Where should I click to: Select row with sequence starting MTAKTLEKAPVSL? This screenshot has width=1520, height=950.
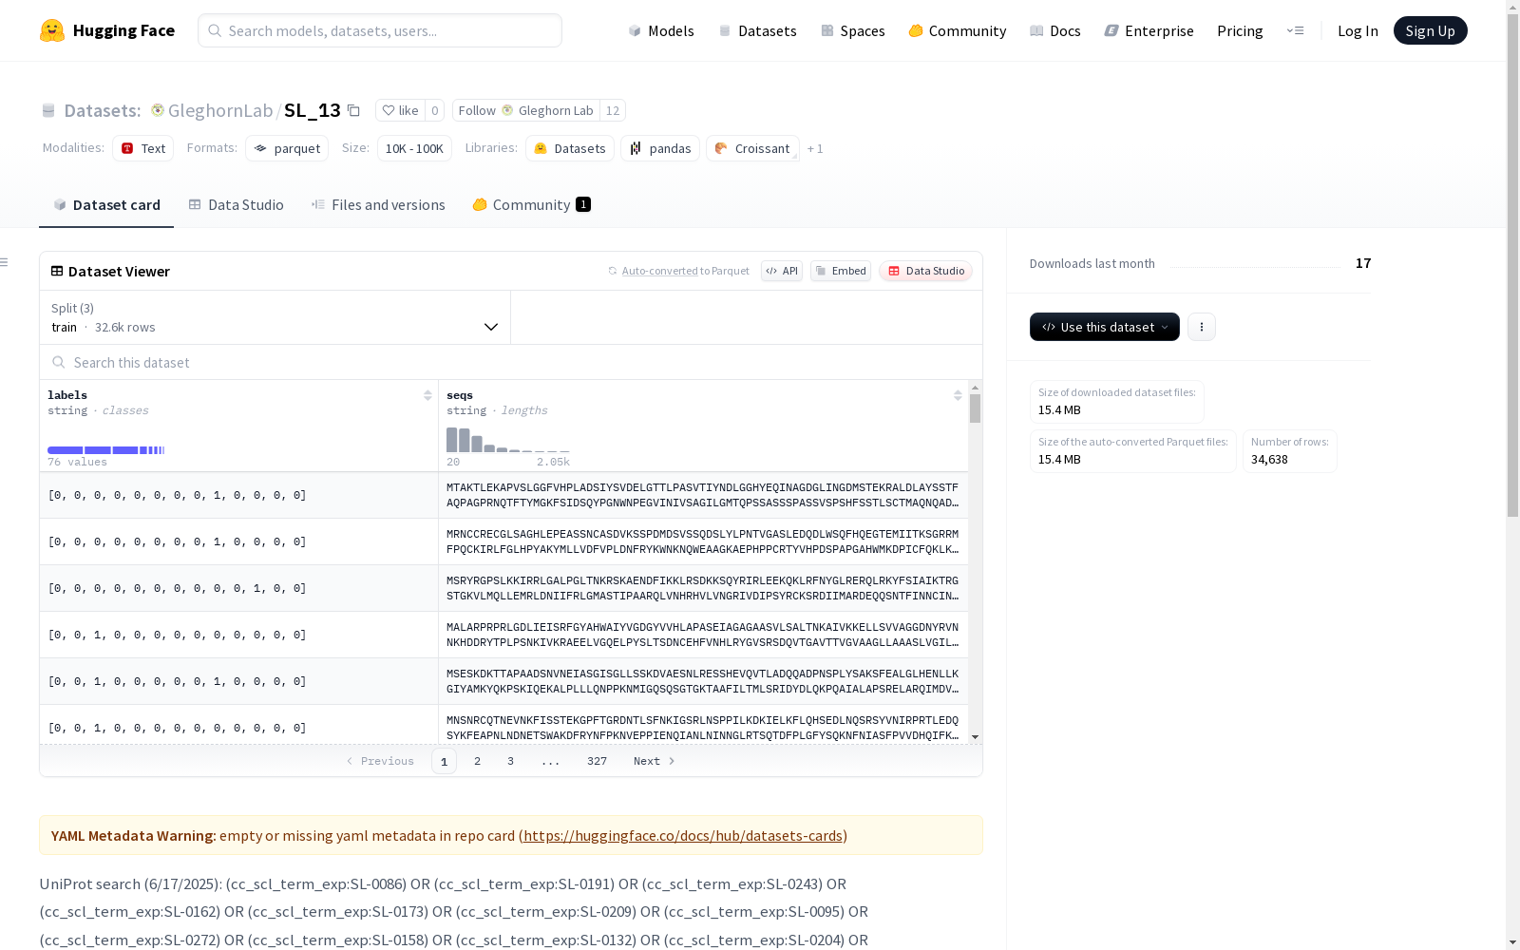(503, 495)
